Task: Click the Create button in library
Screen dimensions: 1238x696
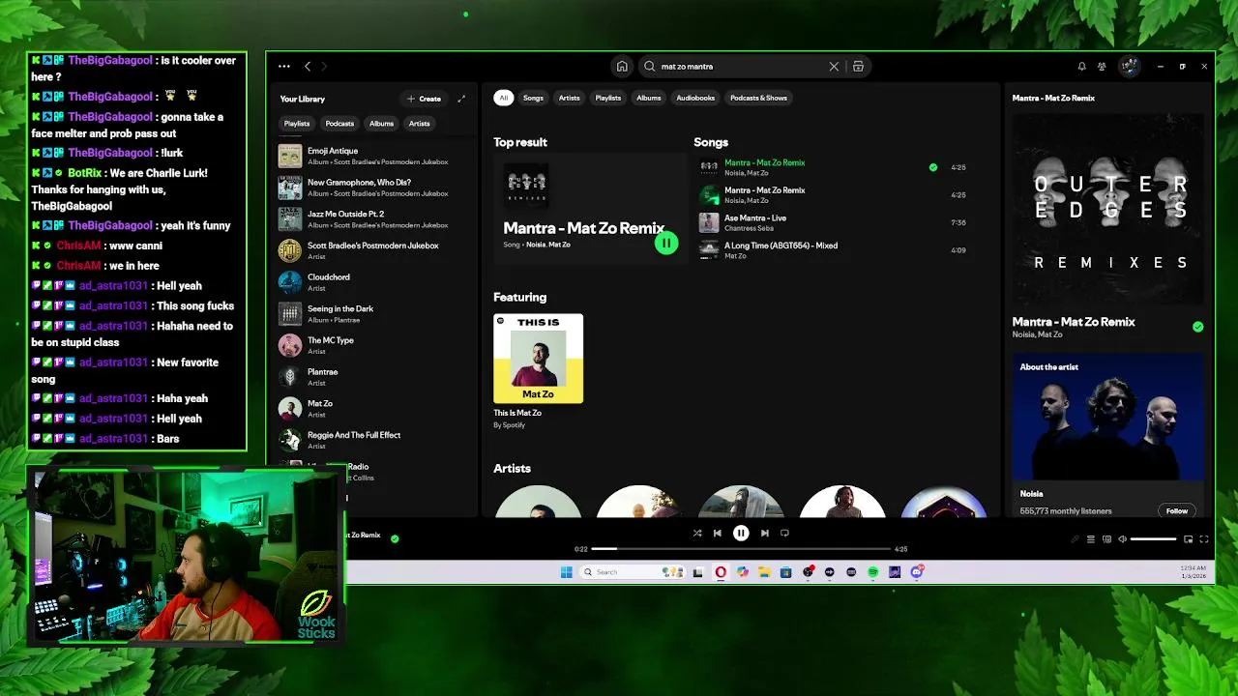Action: tap(425, 99)
